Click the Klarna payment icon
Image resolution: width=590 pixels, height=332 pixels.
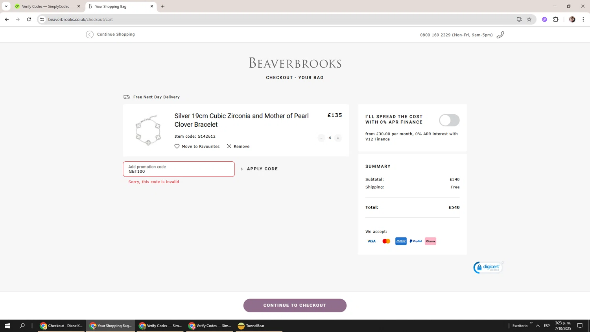click(430, 241)
